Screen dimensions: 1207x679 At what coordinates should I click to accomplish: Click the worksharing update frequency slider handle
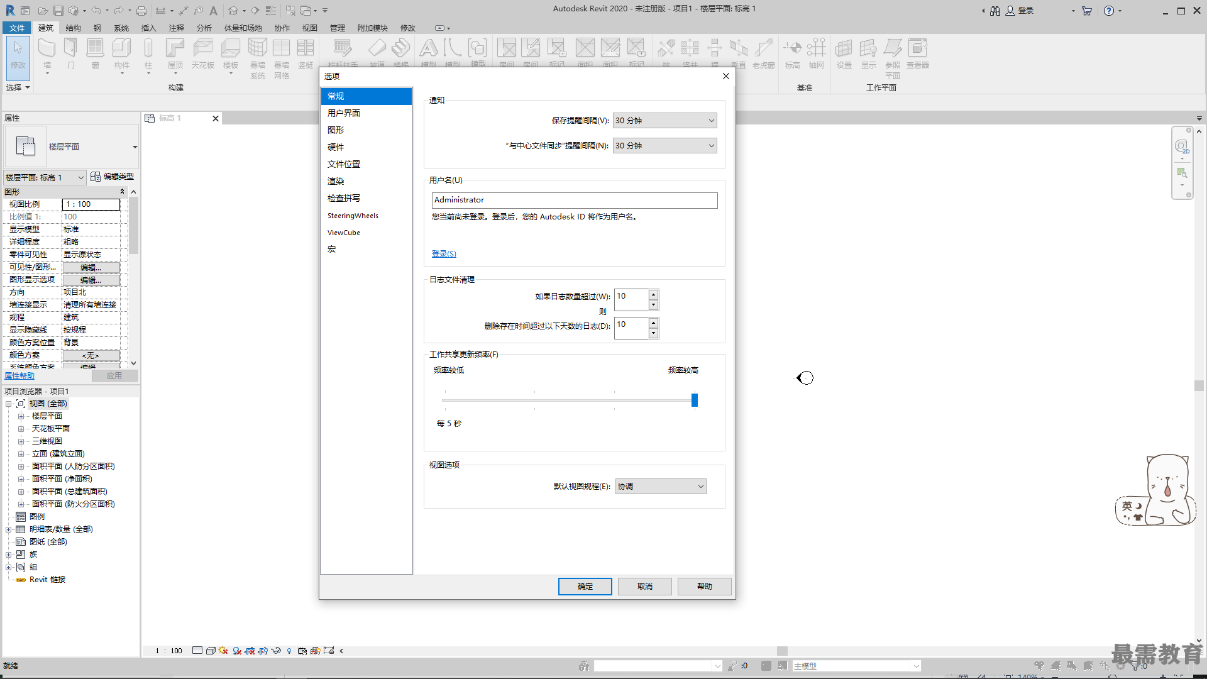pyautogui.click(x=695, y=400)
